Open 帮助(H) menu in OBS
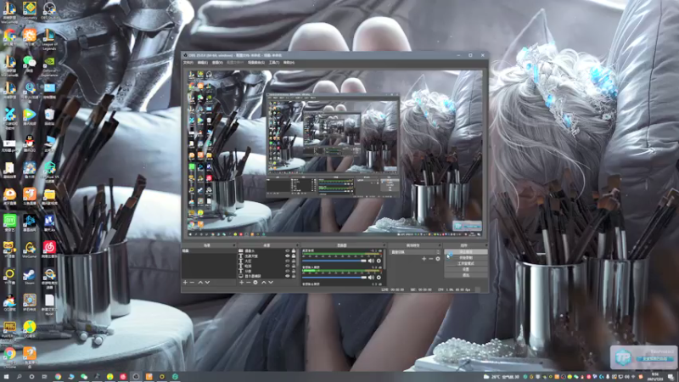The image size is (679, 382). 289,62
